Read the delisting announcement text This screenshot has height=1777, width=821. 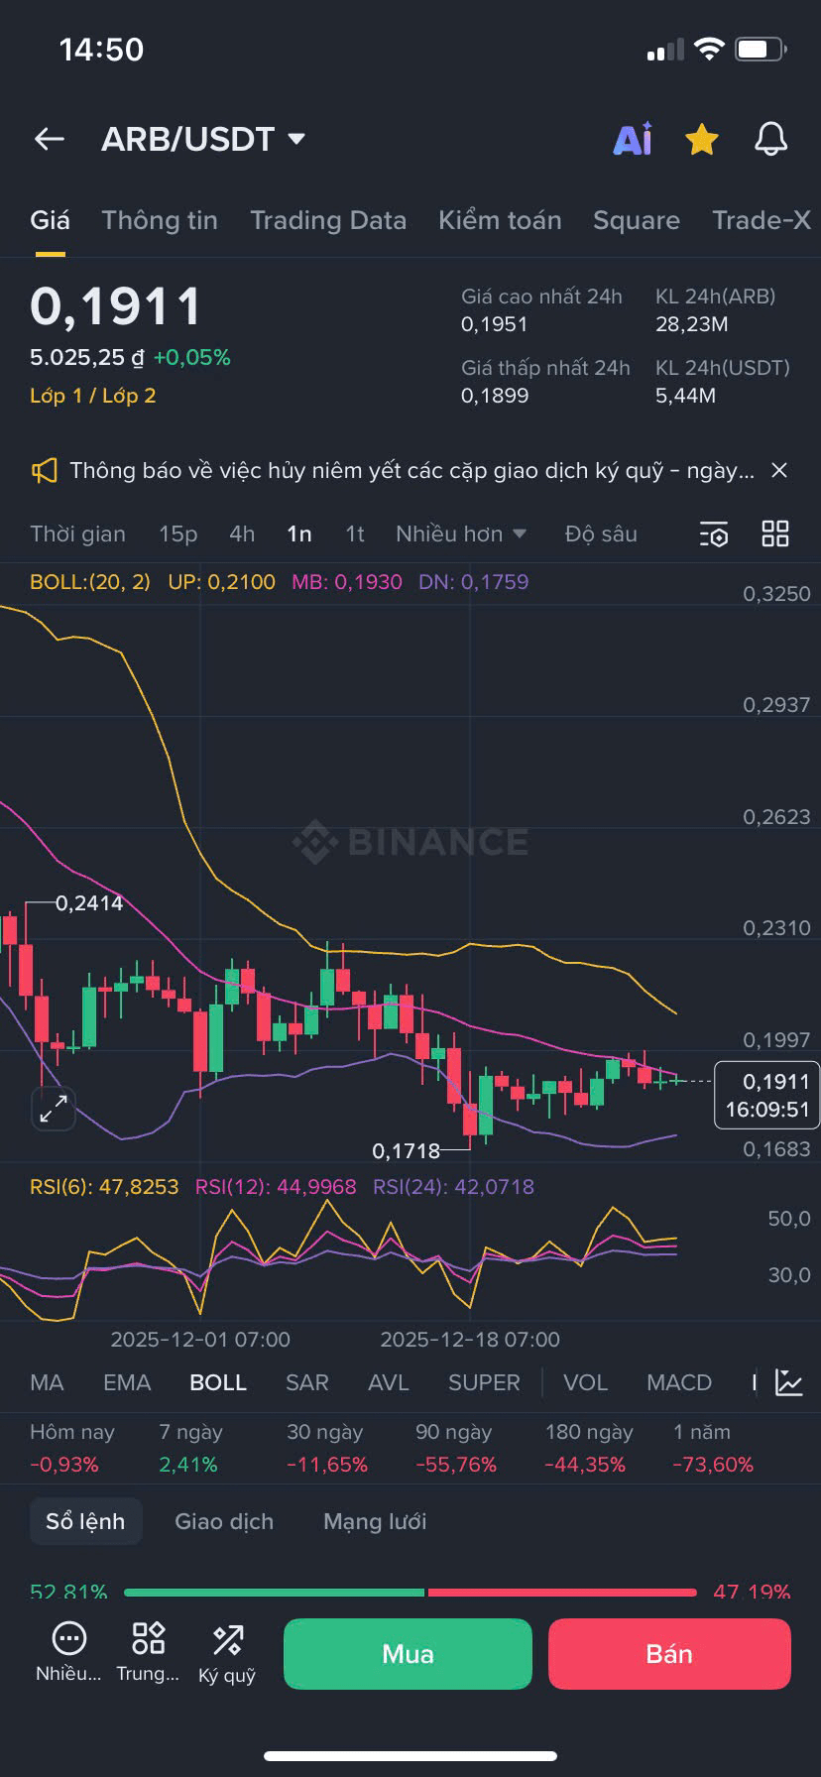click(411, 471)
